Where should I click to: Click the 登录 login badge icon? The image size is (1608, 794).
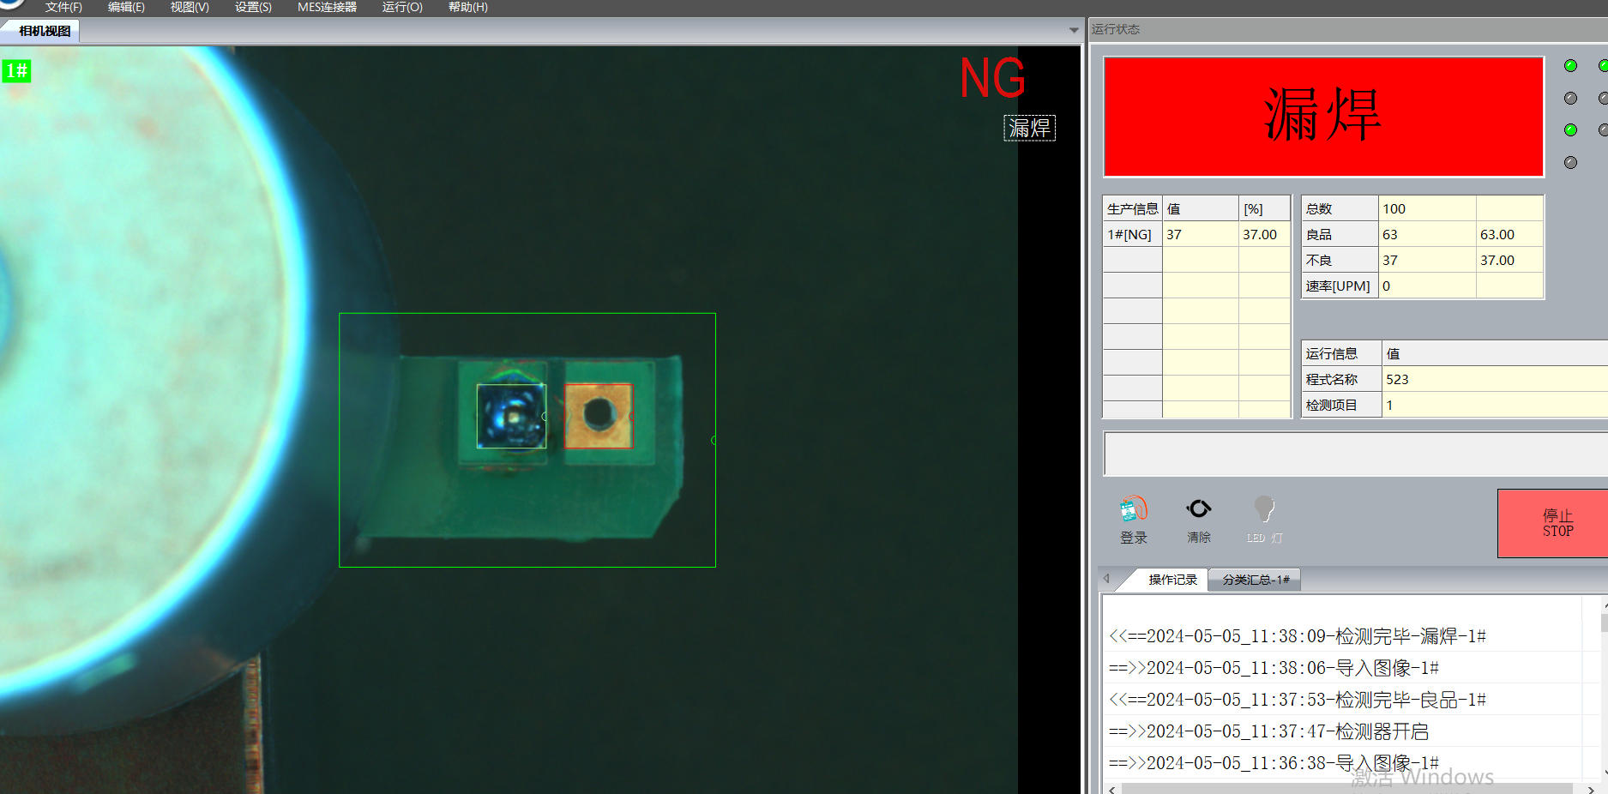tap(1133, 510)
